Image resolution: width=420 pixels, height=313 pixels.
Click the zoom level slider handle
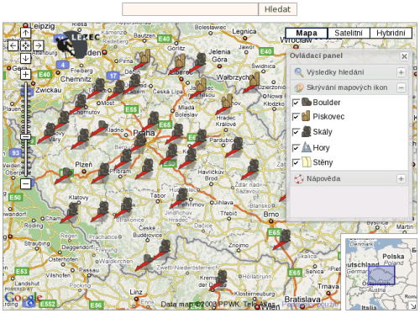pyautogui.click(x=26, y=137)
